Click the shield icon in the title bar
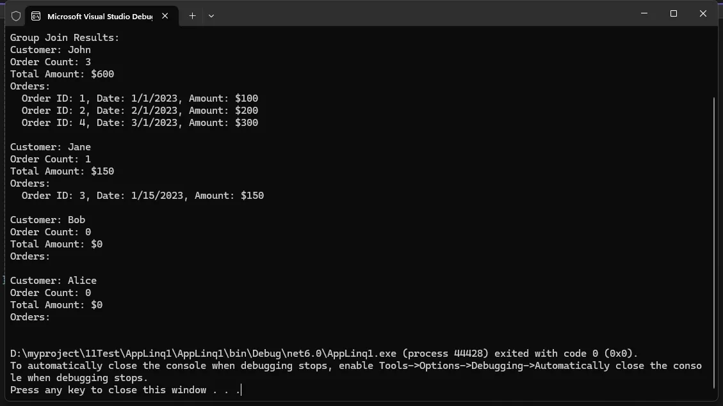Screen dimensions: 723x406 (16, 16)
